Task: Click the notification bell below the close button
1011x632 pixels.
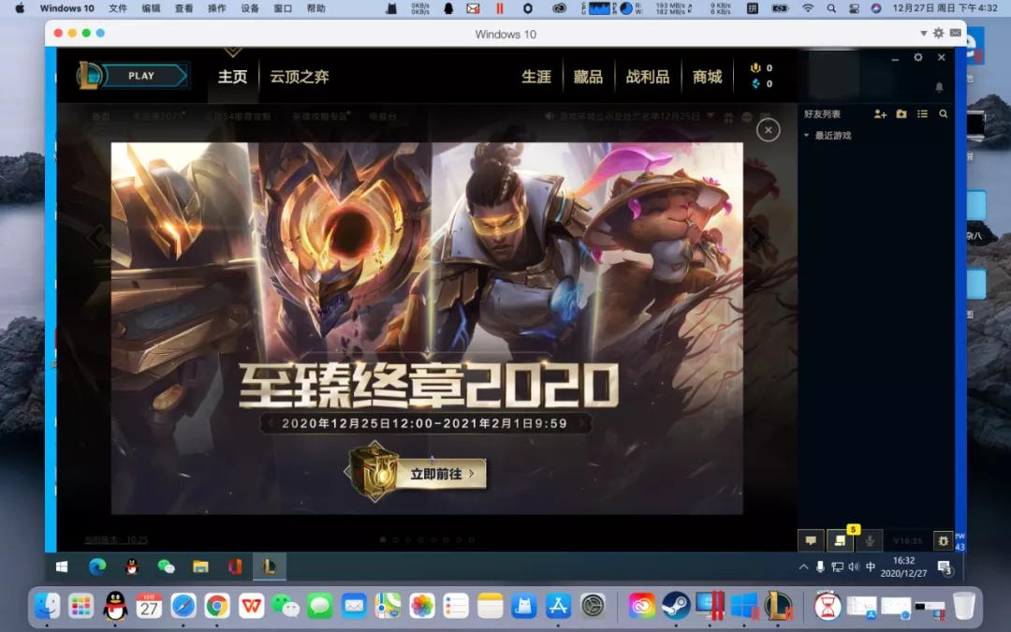Action: 940,86
